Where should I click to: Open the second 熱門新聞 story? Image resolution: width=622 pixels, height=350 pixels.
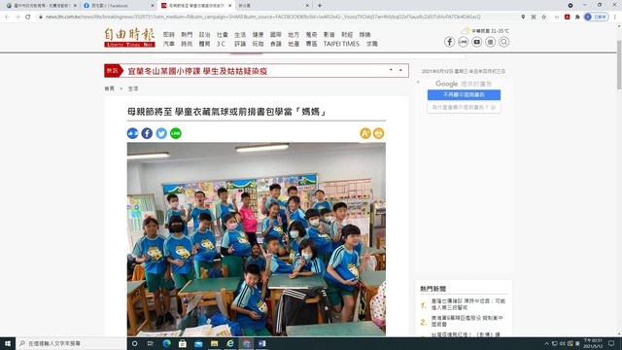pos(467,321)
